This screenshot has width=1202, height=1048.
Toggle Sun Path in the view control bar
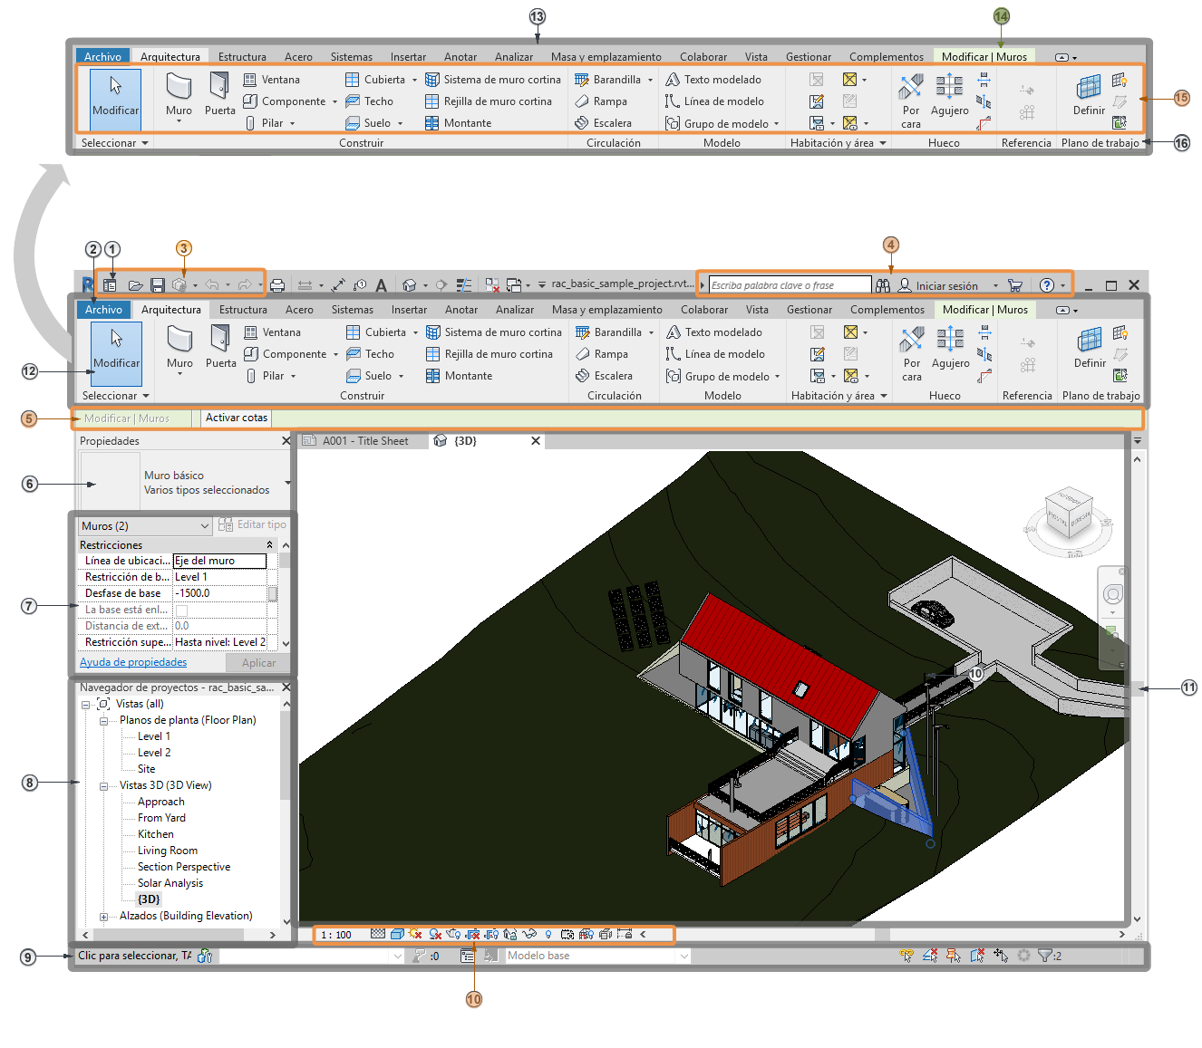pyautogui.click(x=416, y=934)
